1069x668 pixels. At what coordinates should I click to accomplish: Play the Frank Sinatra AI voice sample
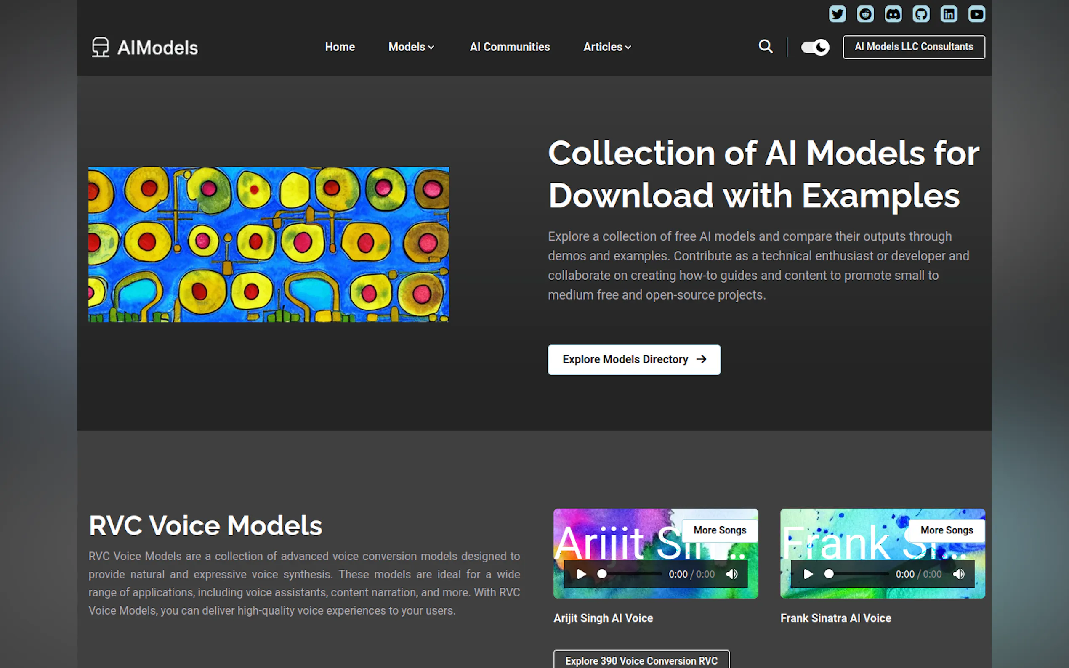(x=808, y=574)
